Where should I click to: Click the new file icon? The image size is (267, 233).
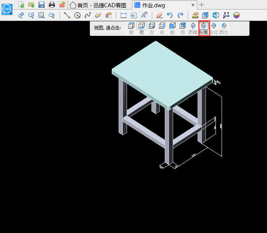(x=21, y=5)
